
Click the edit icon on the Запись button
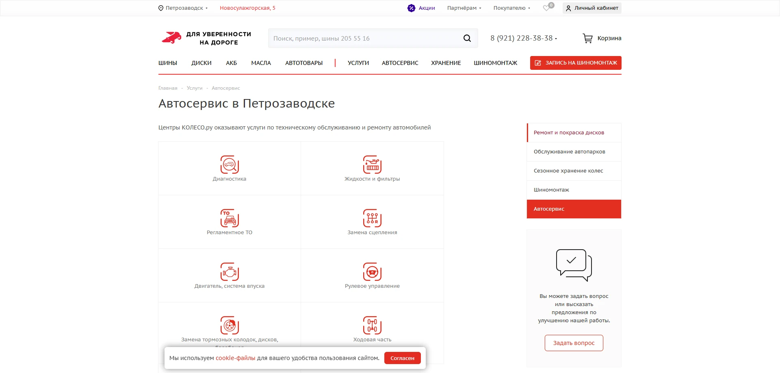(x=538, y=63)
